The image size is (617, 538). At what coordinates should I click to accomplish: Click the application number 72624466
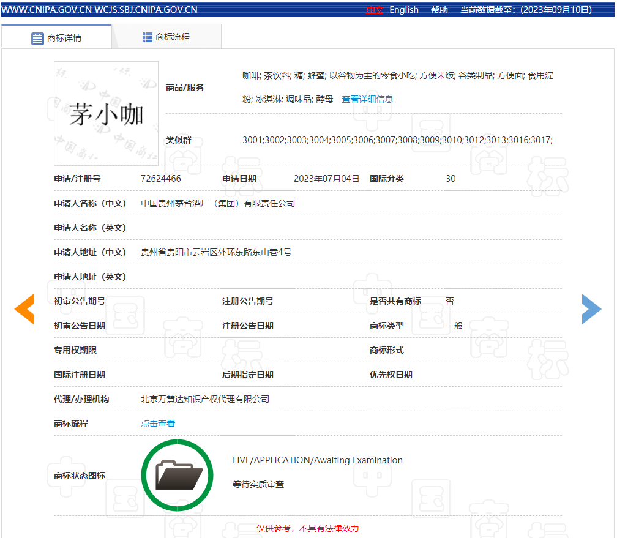(160, 179)
